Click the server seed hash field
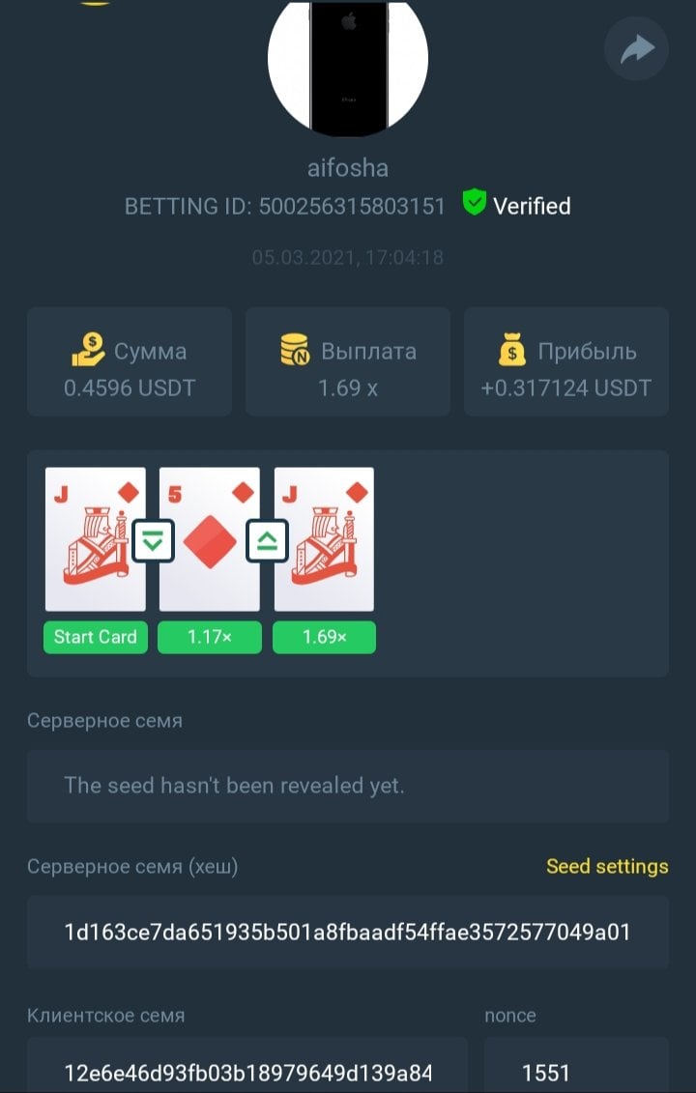The image size is (696, 1093). [348, 932]
